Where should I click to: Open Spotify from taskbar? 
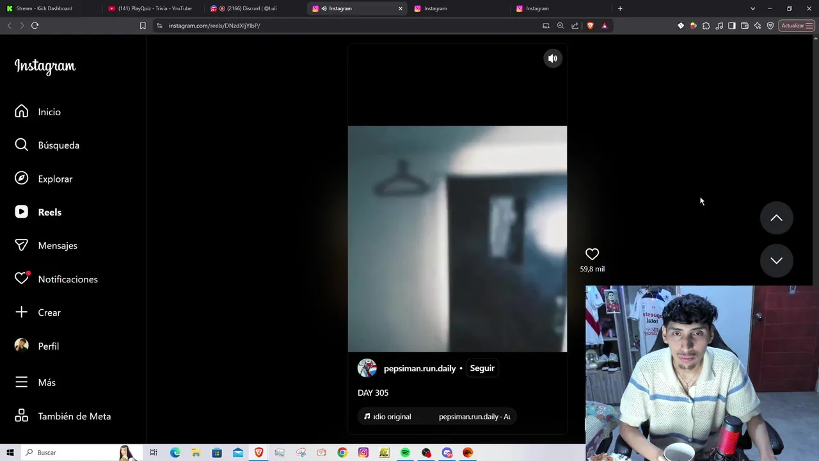[x=405, y=453]
